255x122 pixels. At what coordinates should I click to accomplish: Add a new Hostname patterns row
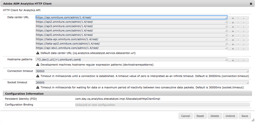[233, 60]
